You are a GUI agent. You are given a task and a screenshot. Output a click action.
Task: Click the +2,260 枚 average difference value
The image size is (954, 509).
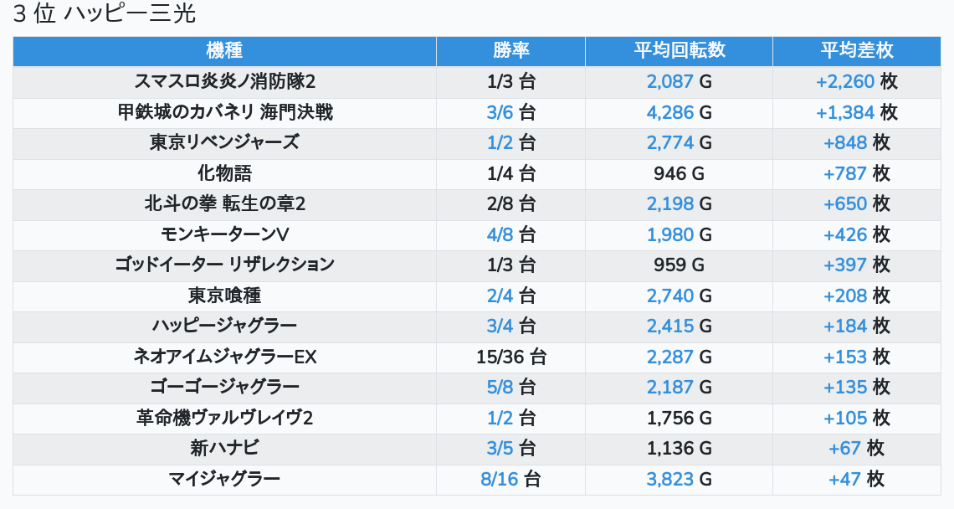856,81
